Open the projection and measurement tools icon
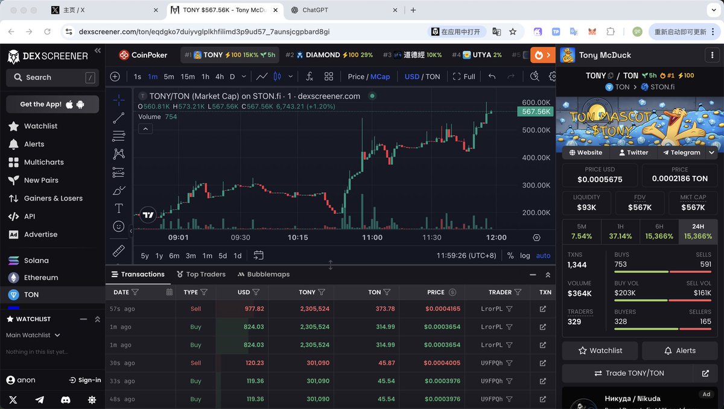 point(119,172)
